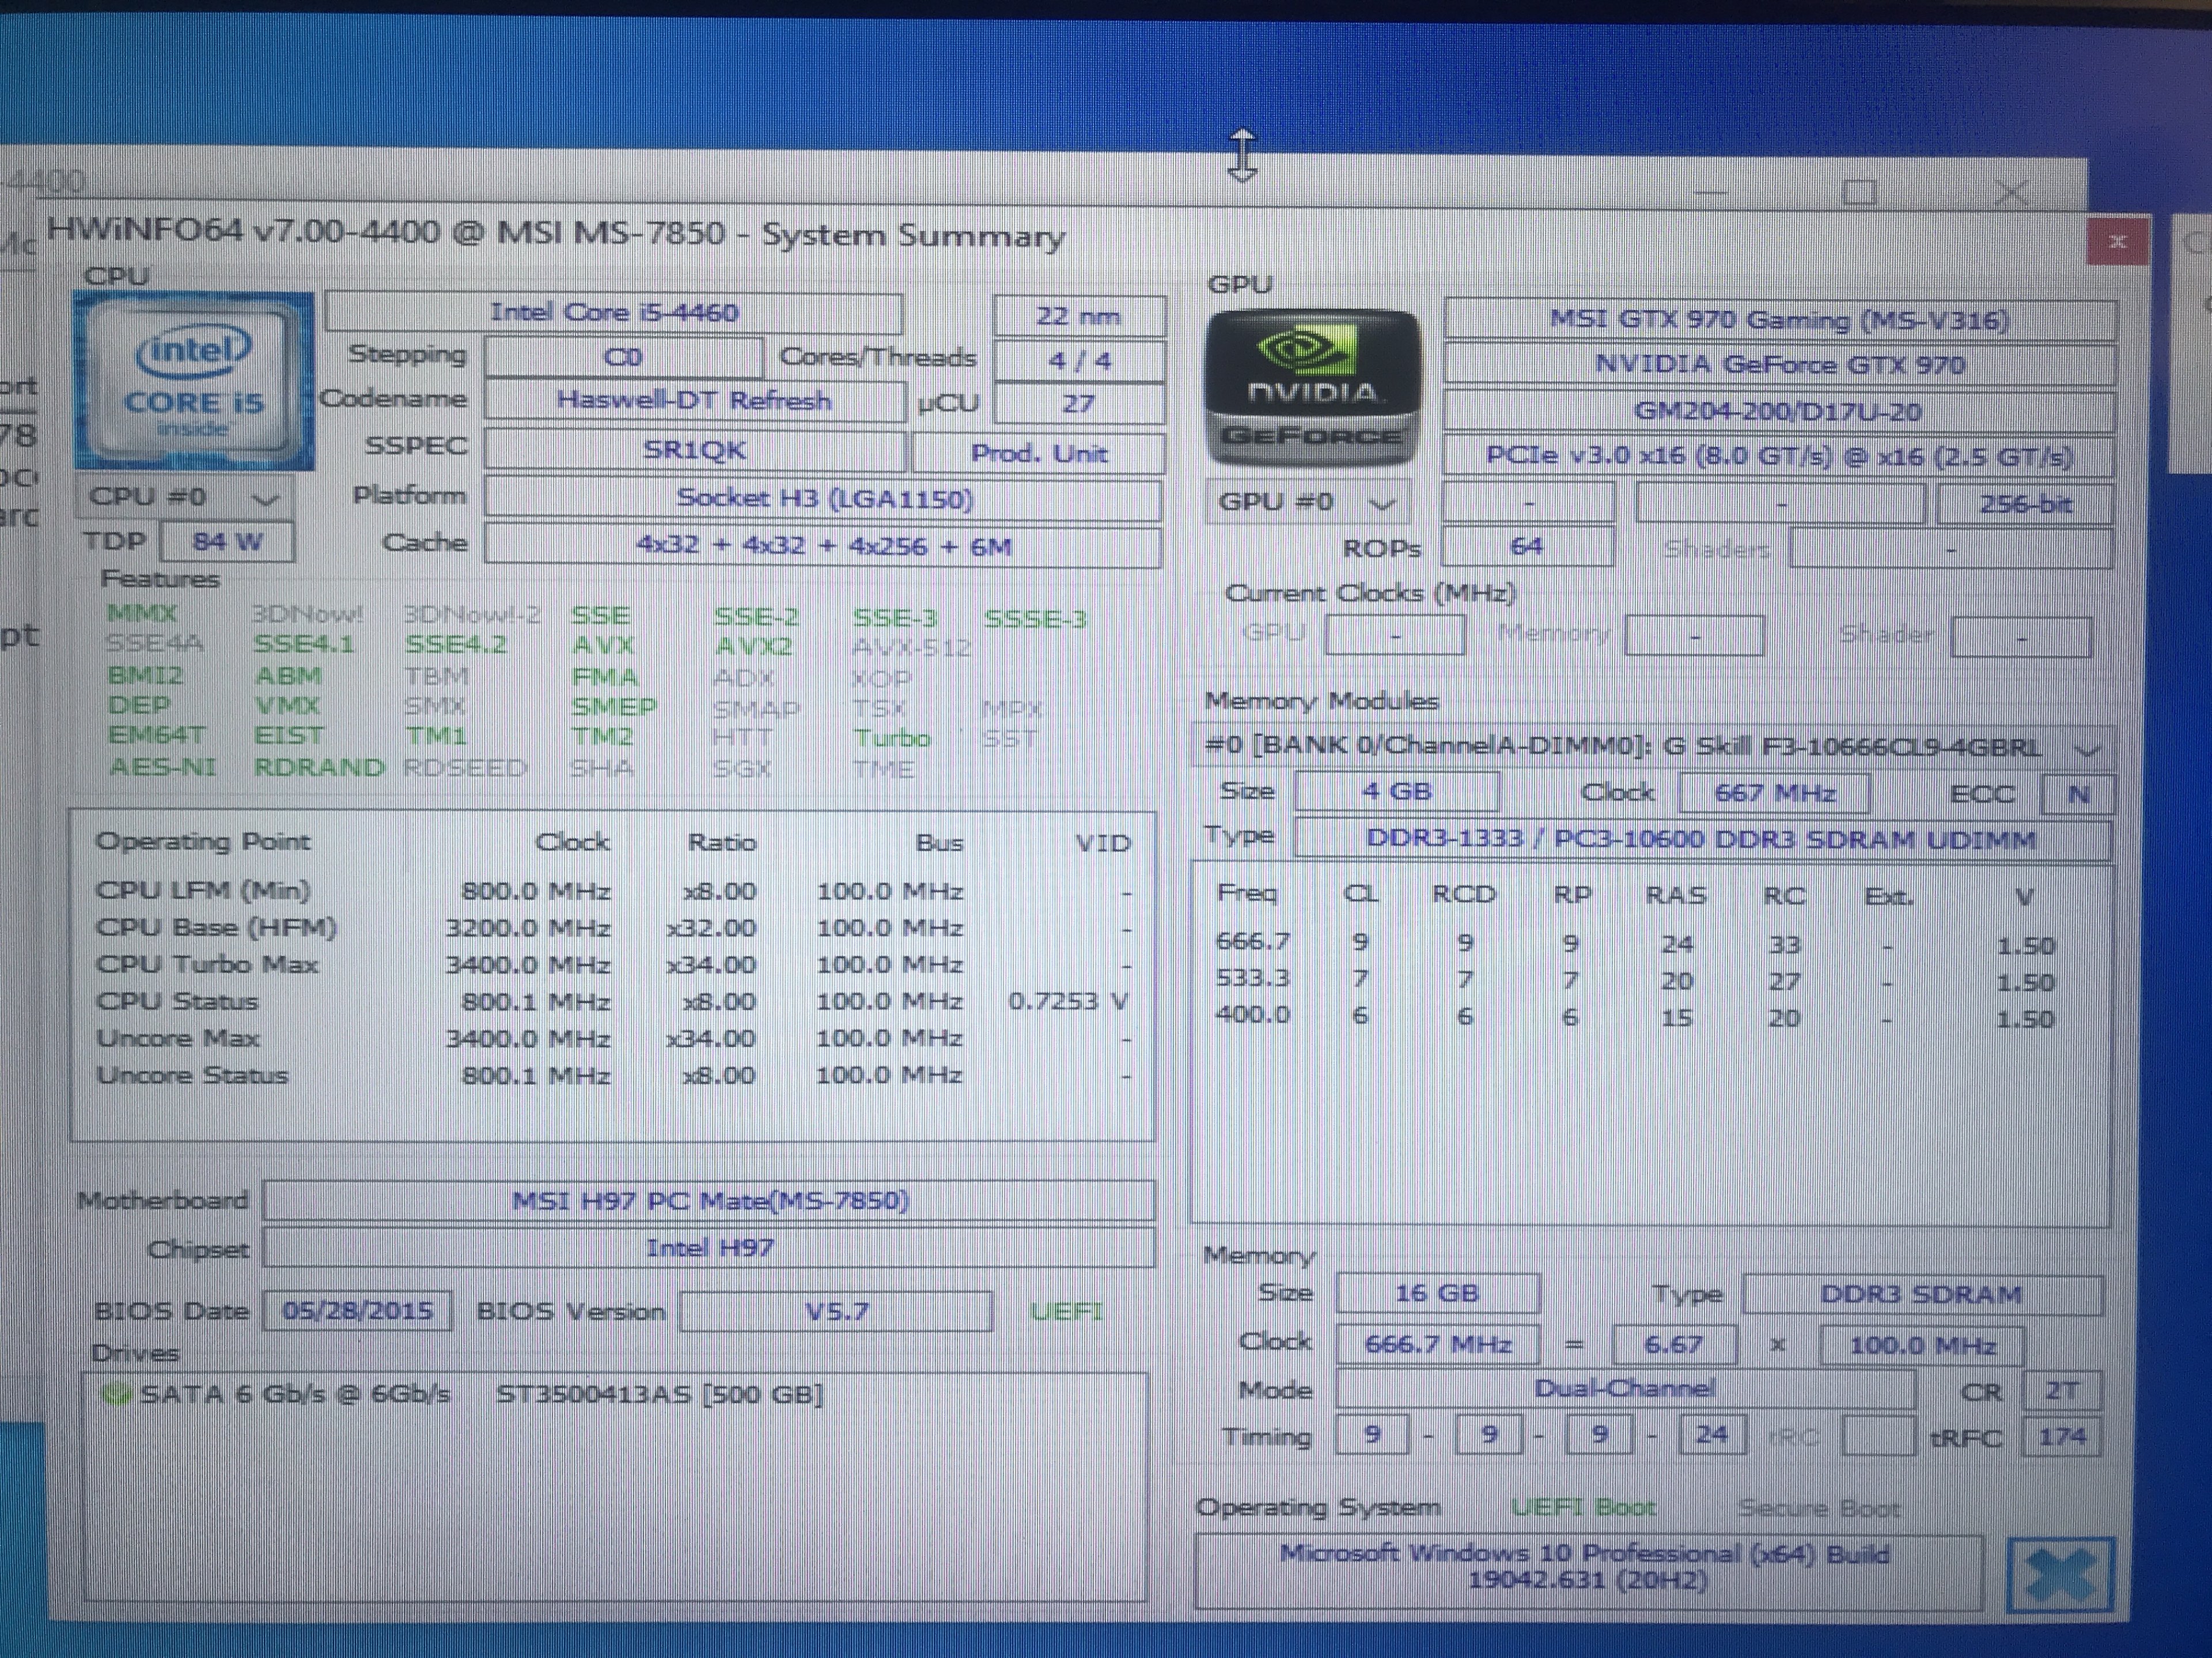The image size is (2212, 1658).
Task: Minimize the background HWiNFO window
Action: click(1710, 192)
